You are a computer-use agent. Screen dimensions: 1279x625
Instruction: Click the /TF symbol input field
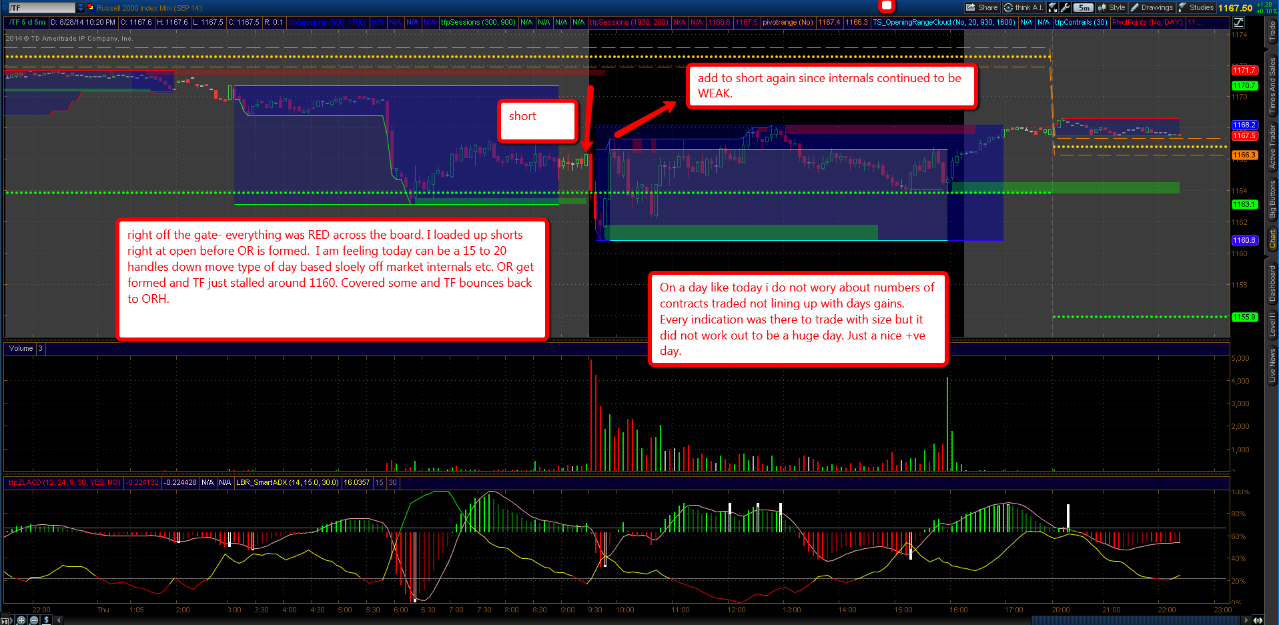click(41, 7)
